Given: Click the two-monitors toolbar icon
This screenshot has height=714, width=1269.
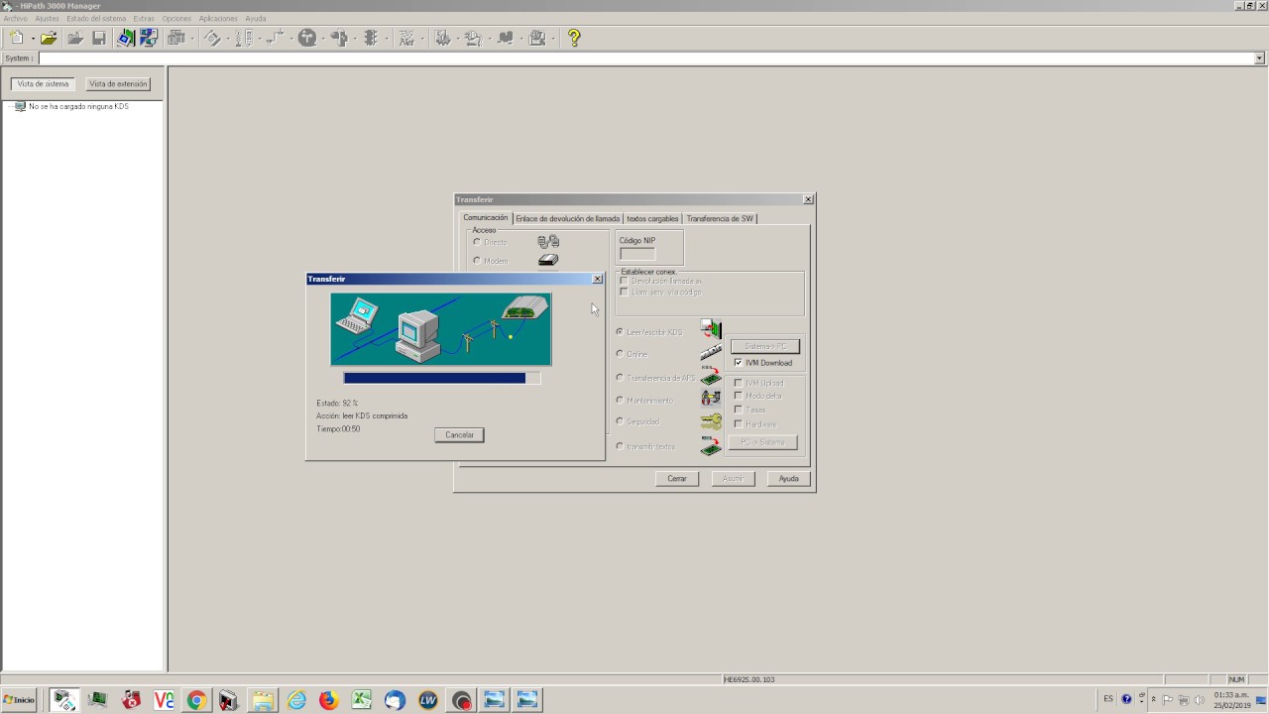Looking at the screenshot, I should tap(149, 38).
